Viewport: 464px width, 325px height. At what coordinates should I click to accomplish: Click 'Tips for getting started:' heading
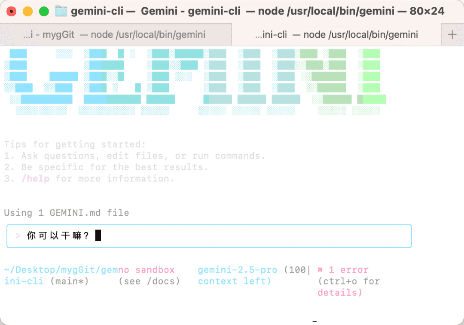tap(75, 144)
